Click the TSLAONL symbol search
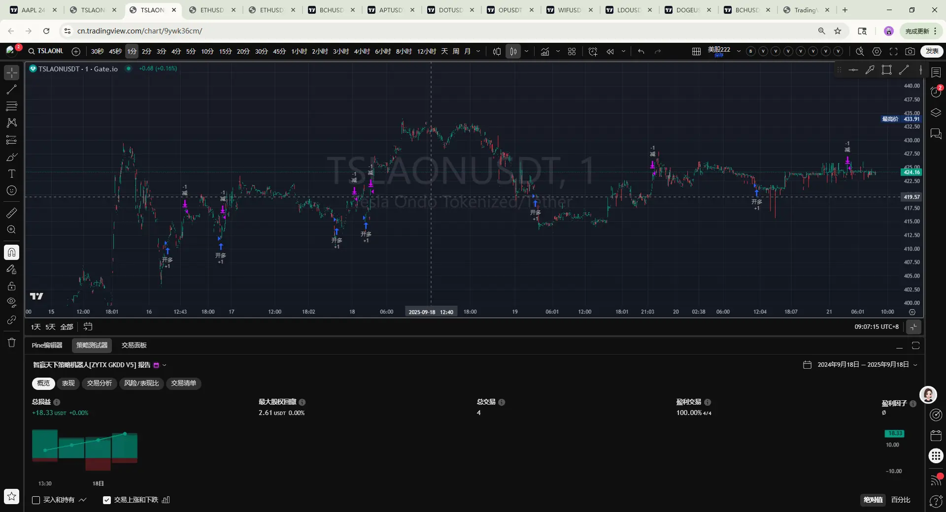Image resolution: width=946 pixels, height=512 pixels. [x=46, y=51]
